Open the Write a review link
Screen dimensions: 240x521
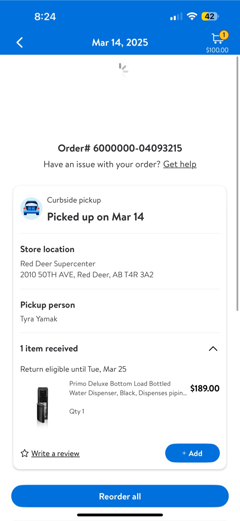(55, 453)
